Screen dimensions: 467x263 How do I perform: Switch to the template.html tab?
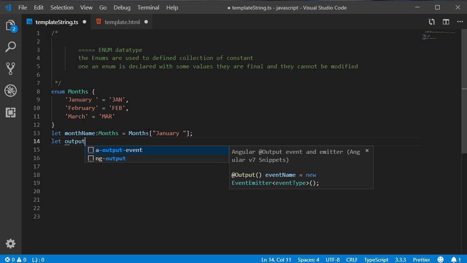point(122,22)
